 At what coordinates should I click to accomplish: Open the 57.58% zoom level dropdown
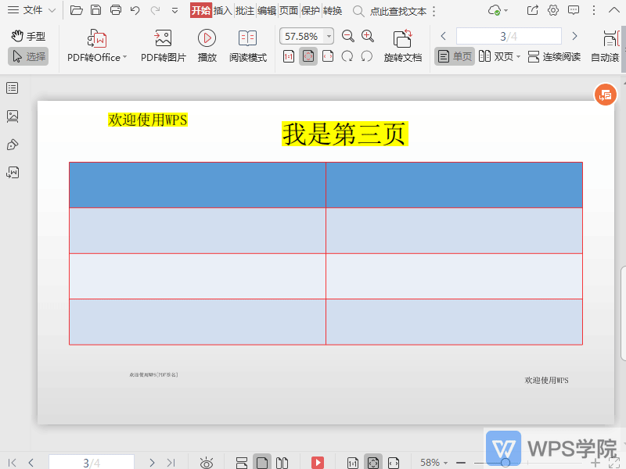329,36
